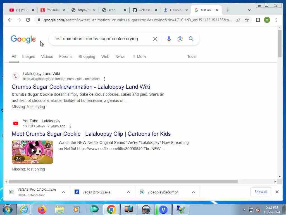Switch to the News results tab
The image size is (286, 215).
click(120, 57)
